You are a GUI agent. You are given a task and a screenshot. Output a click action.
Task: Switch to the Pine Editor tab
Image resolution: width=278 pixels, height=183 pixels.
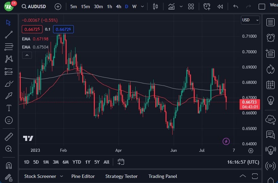[x=83, y=176]
